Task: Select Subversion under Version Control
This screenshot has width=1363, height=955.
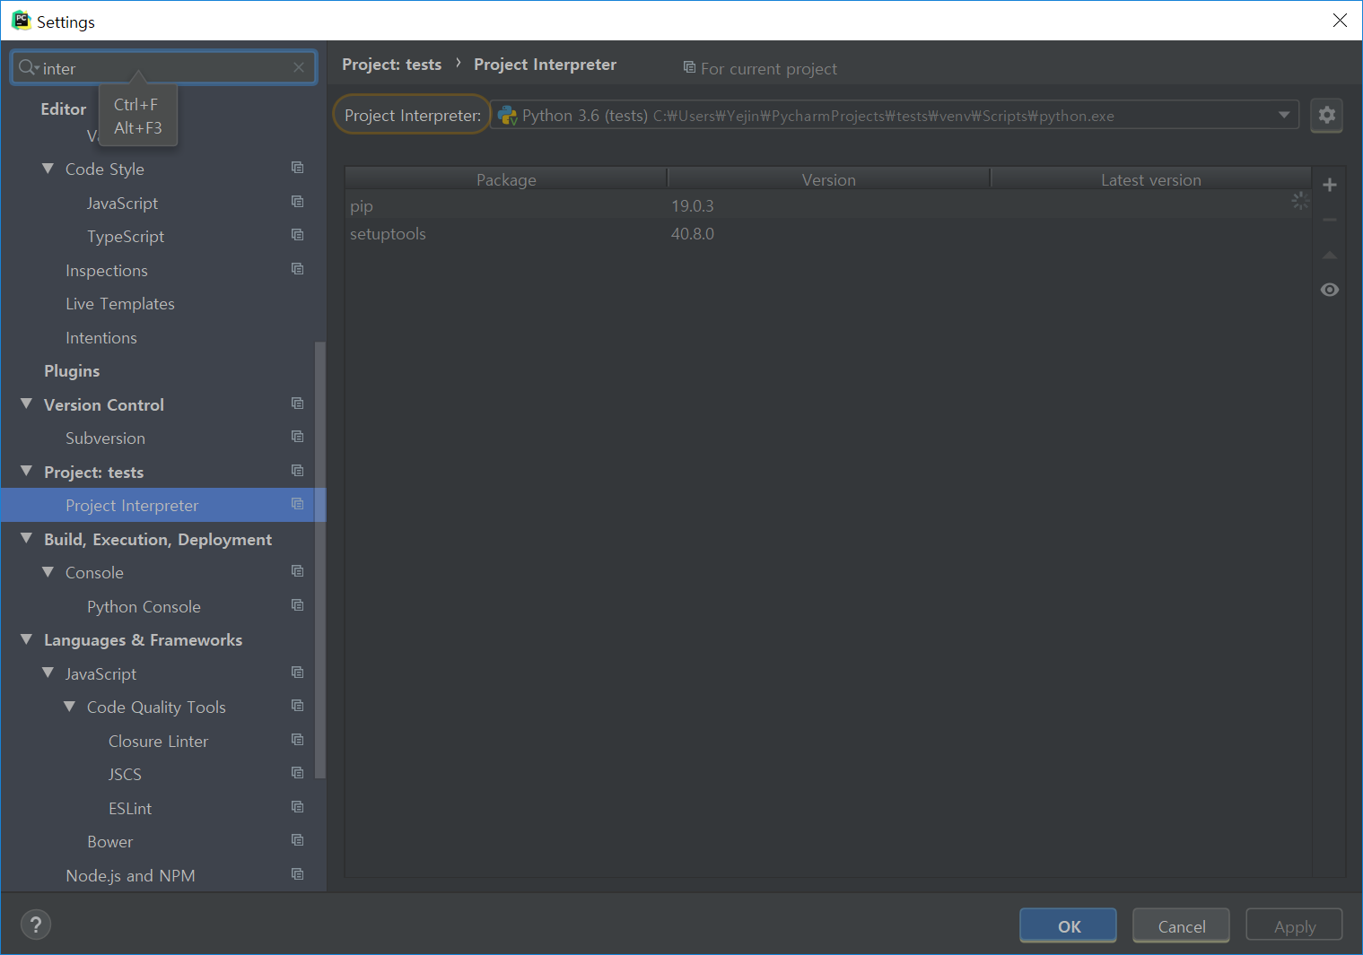Action: pyautogui.click(x=105, y=438)
